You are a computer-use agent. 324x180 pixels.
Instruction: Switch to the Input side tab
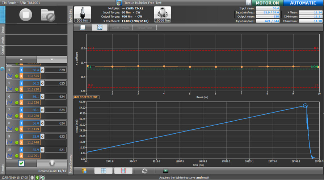coord(3,29)
